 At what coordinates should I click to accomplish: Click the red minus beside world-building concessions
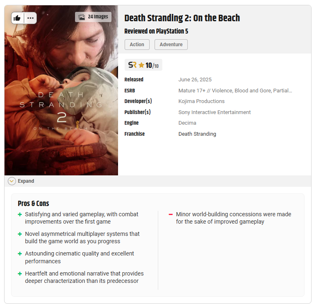pyautogui.click(x=171, y=215)
